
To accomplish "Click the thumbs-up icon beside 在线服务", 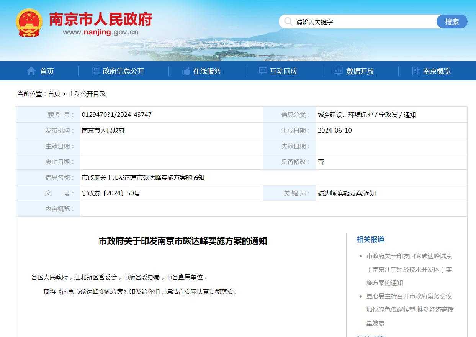I will [186, 71].
